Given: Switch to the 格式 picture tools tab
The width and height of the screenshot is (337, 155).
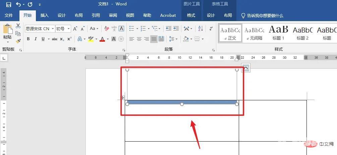Looking at the screenshot, I should (191, 15).
